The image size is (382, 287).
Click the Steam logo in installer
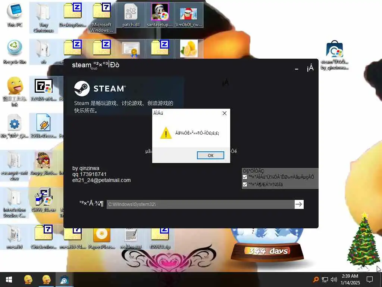(x=82, y=88)
